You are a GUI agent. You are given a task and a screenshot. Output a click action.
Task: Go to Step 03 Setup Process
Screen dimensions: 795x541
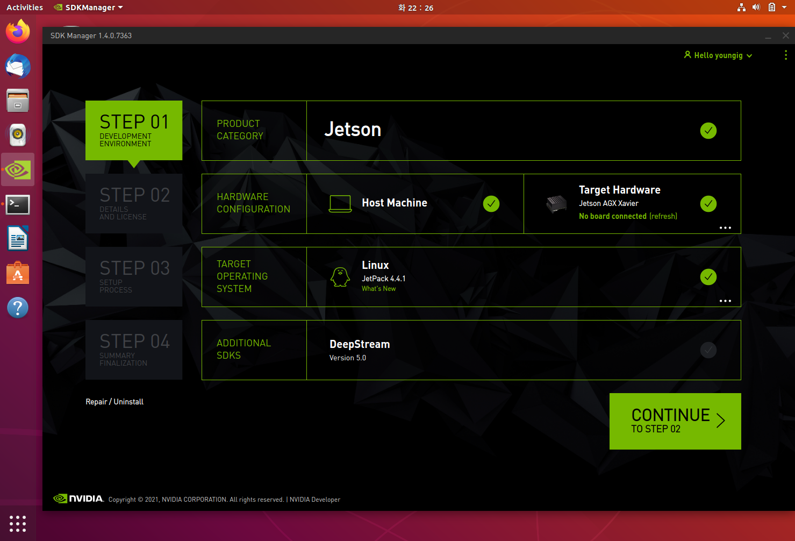(134, 276)
